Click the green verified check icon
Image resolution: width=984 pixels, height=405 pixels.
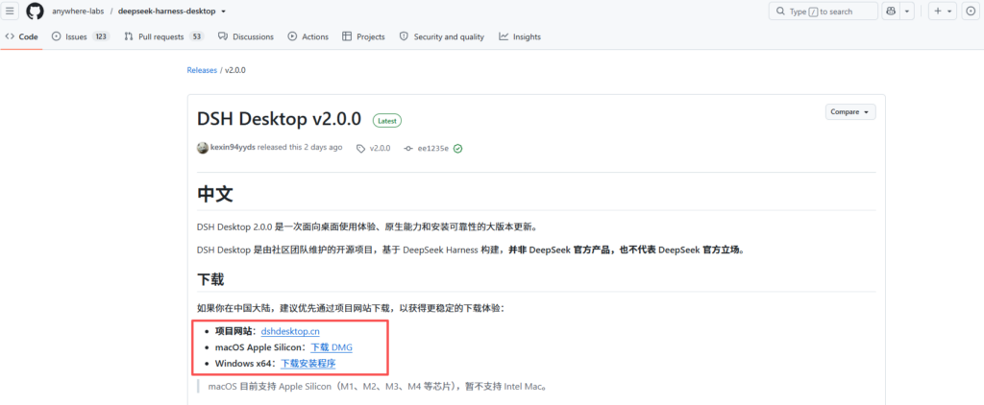coord(458,149)
